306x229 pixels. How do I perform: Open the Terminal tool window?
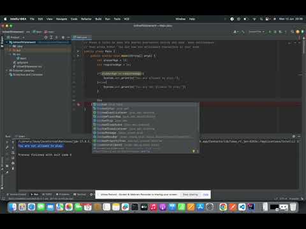click(x=80, y=195)
